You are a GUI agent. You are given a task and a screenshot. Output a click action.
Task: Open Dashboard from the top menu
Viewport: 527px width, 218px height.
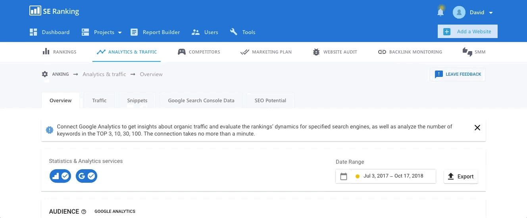point(50,32)
